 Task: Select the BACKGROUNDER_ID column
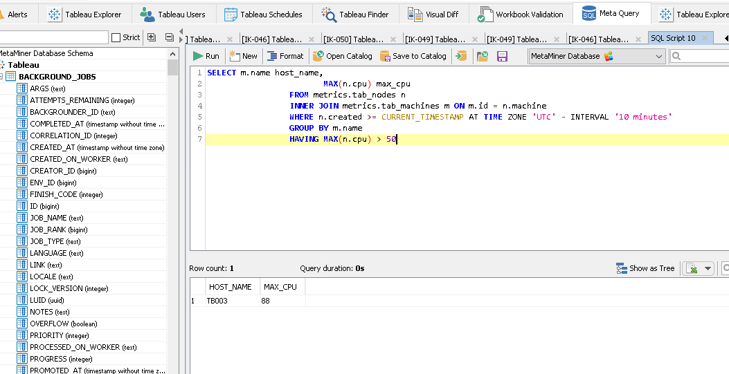pos(73,112)
